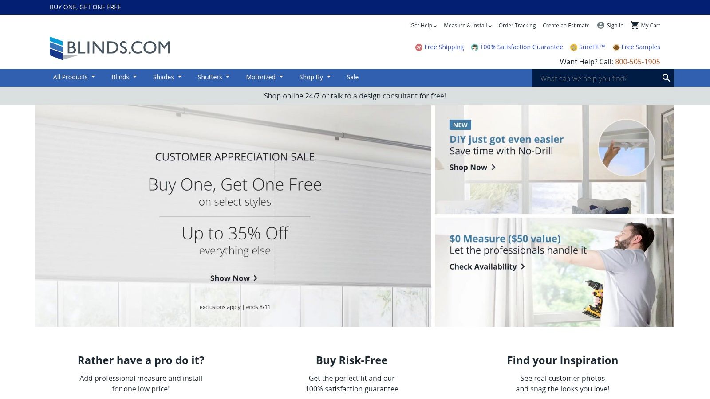This screenshot has width=710, height=399.
Task: Open the Motorized menu
Action: point(264,77)
